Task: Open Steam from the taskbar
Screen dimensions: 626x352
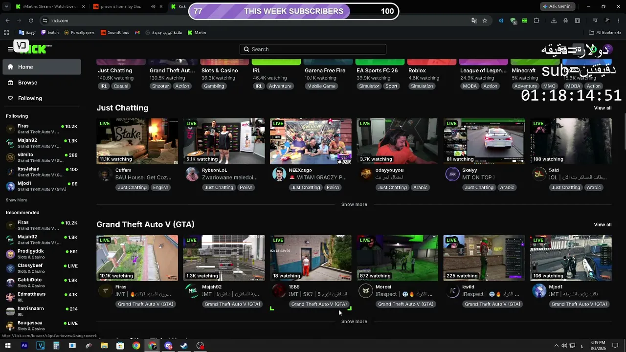Action: [x=184, y=346]
